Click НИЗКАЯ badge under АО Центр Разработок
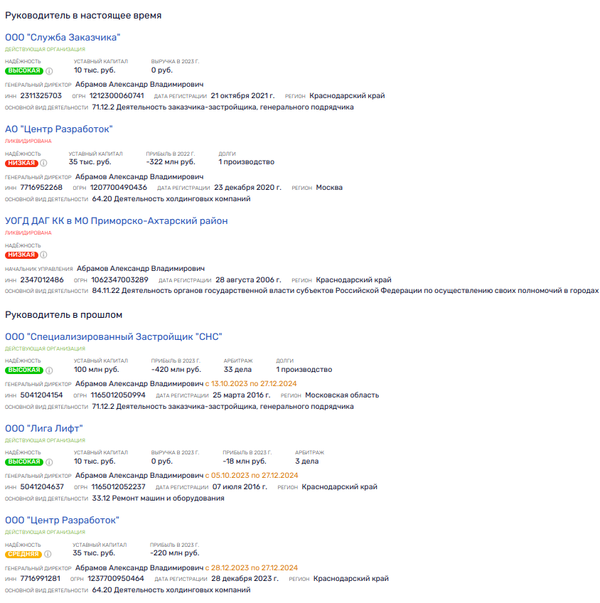The image size is (600, 603). tap(21, 163)
